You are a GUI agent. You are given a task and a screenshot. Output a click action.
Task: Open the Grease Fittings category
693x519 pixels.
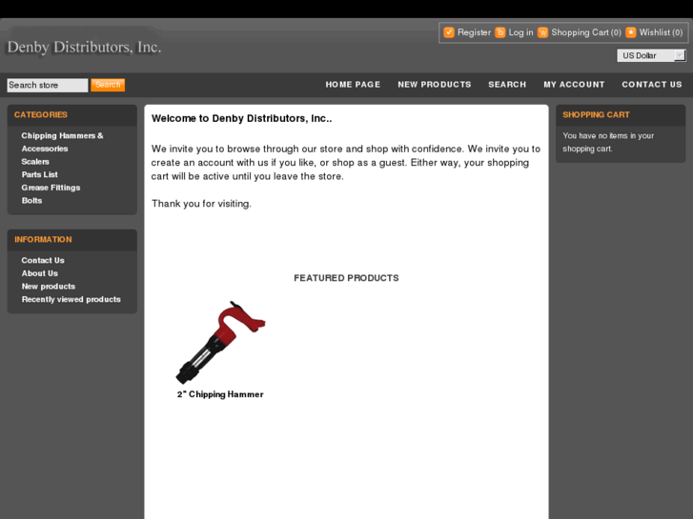click(x=51, y=188)
